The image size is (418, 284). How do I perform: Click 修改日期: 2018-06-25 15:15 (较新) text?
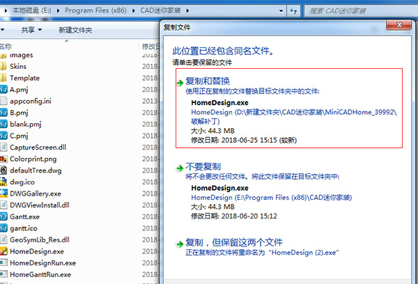pos(244,140)
